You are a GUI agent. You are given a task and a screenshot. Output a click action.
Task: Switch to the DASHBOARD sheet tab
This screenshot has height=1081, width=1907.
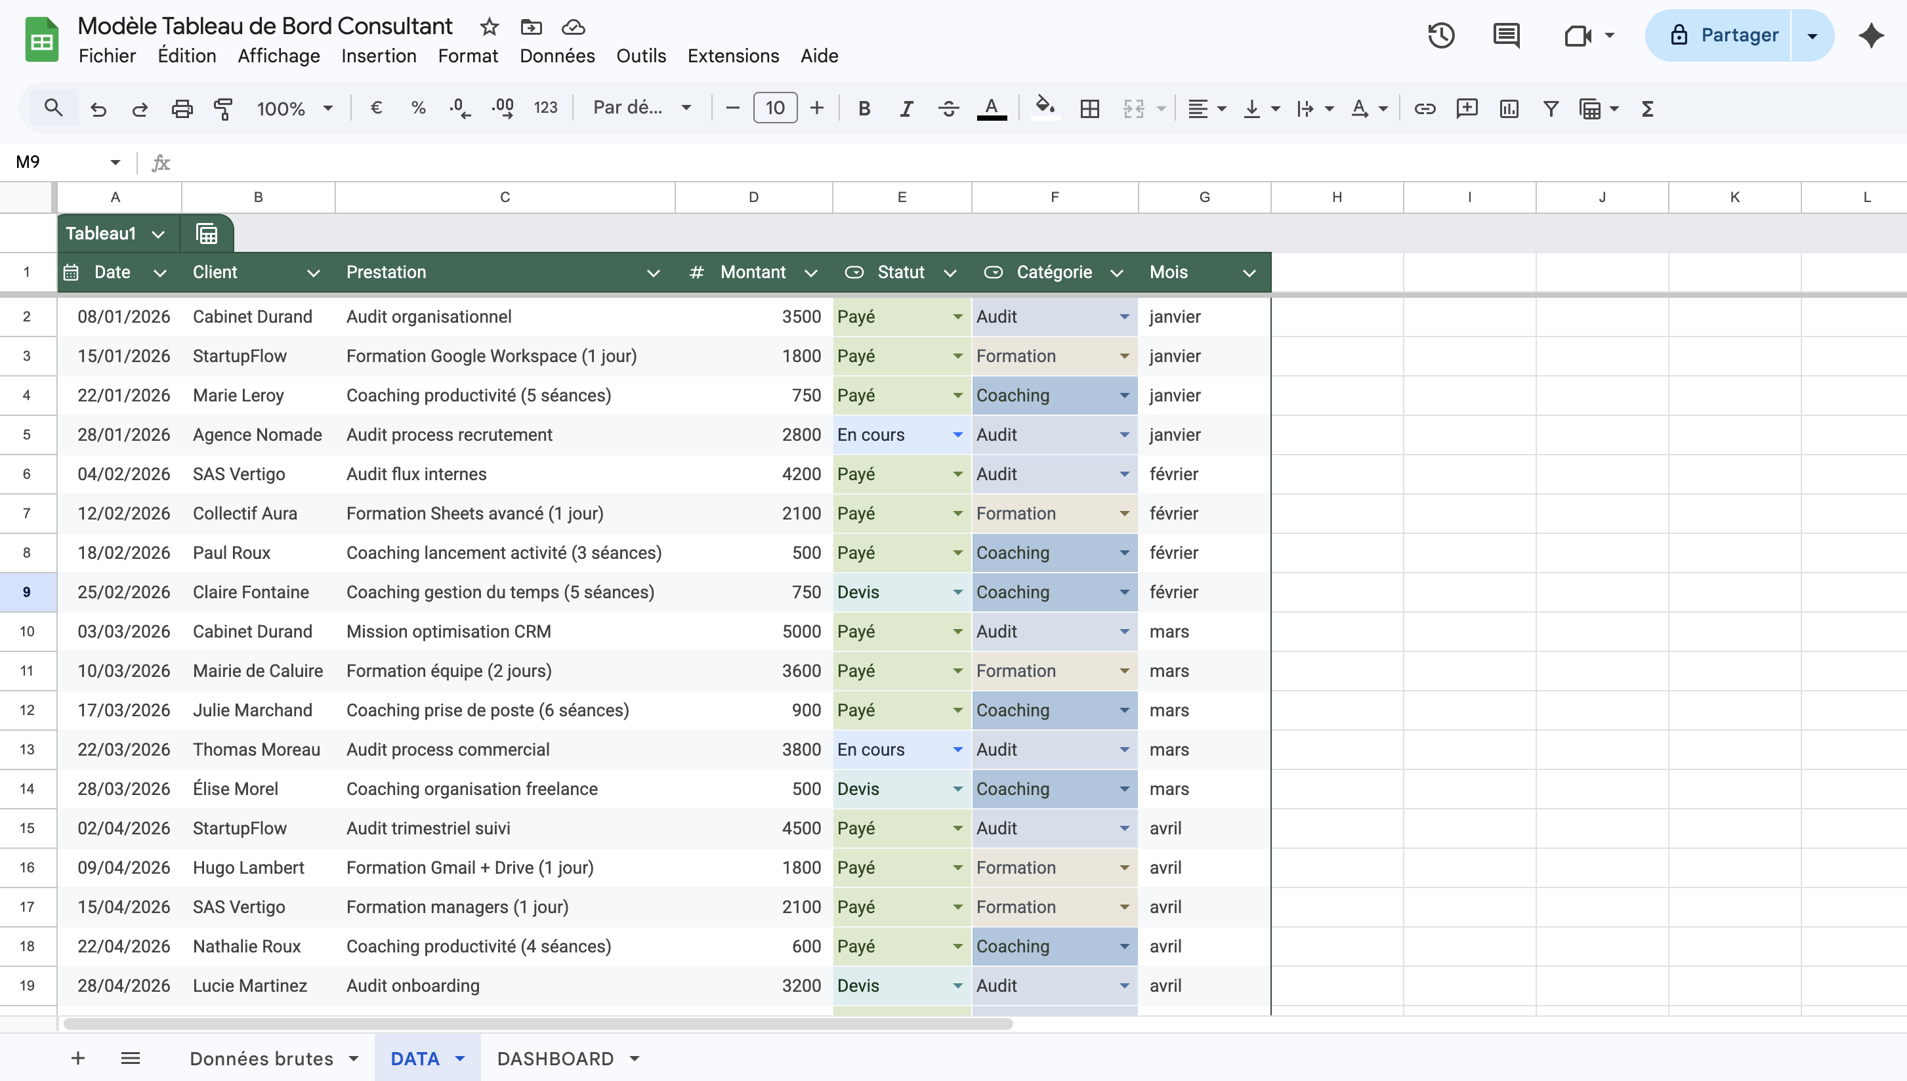point(555,1058)
